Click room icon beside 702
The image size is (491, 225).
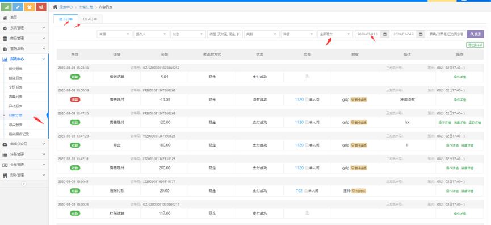[306, 190]
